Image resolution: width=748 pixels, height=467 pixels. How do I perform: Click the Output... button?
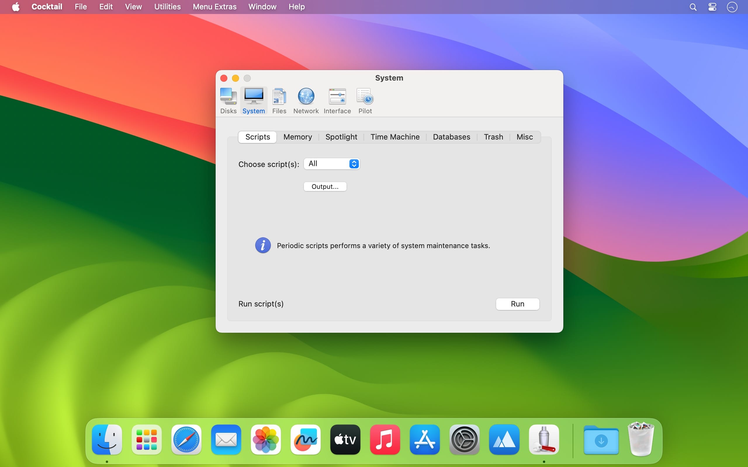click(325, 187)
